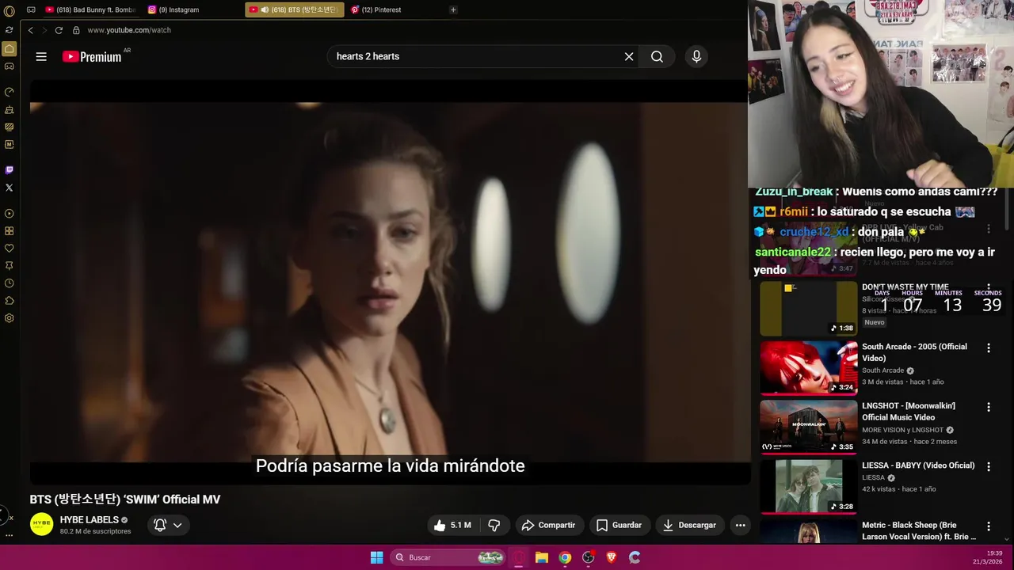Go back with the browser back arrow
Screen dimensions: 1014x570
click(30, 30)
